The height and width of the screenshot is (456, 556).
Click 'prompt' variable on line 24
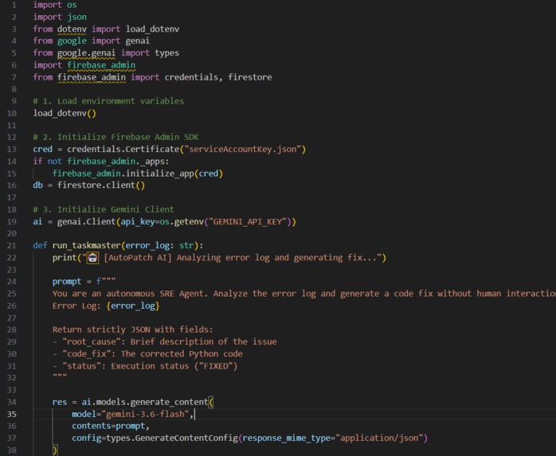[x=67, y=282]
